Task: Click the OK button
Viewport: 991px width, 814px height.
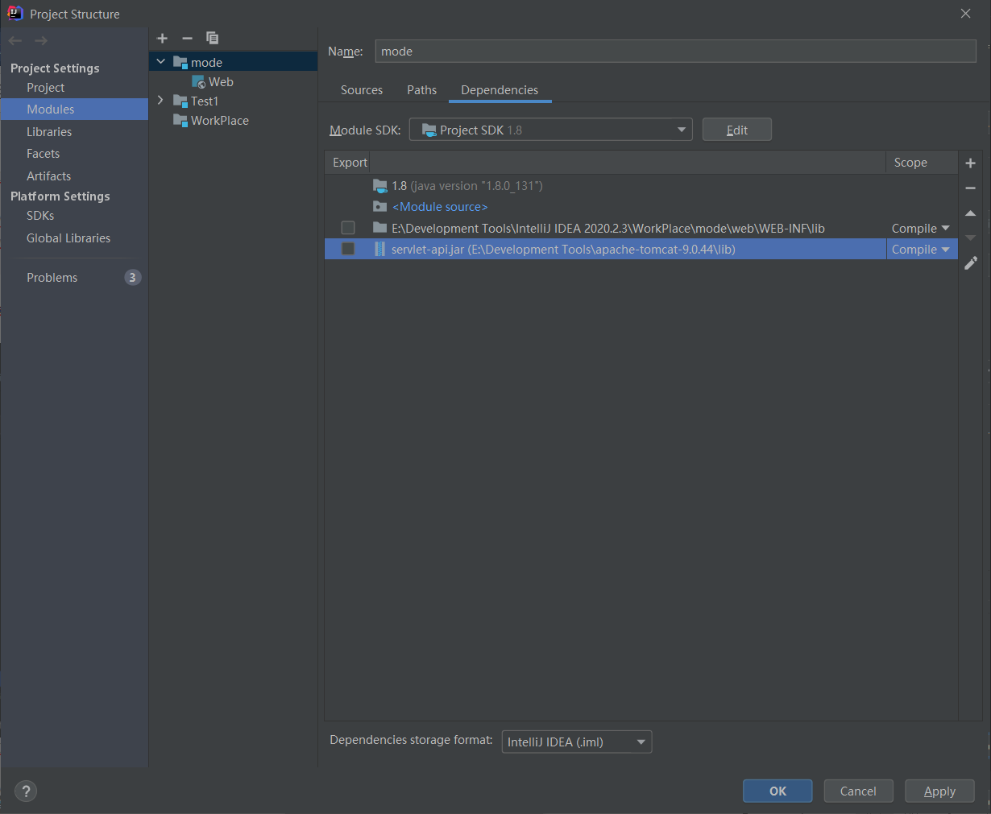Action: click(777, 791)
